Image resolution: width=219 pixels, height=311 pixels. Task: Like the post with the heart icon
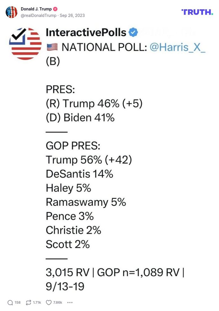tap(48, 303)
